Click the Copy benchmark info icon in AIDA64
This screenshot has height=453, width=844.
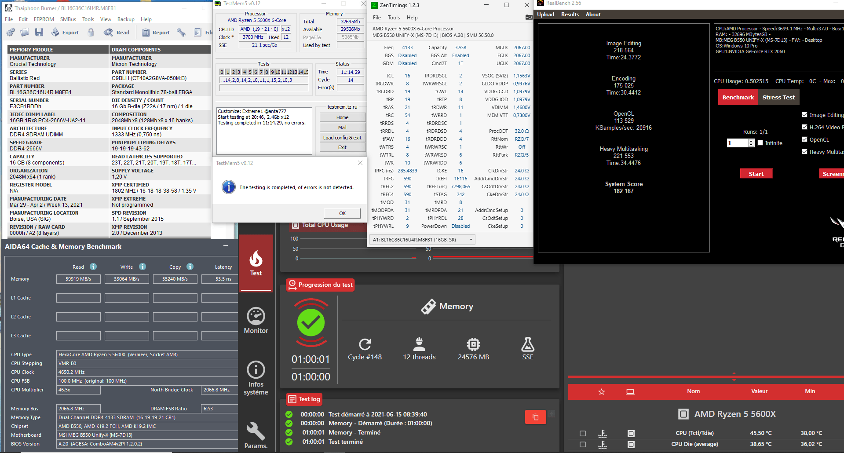(x=190, y=267)
